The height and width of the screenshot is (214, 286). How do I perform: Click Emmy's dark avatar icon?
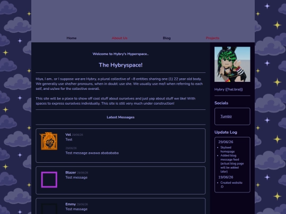click(49, 209)
